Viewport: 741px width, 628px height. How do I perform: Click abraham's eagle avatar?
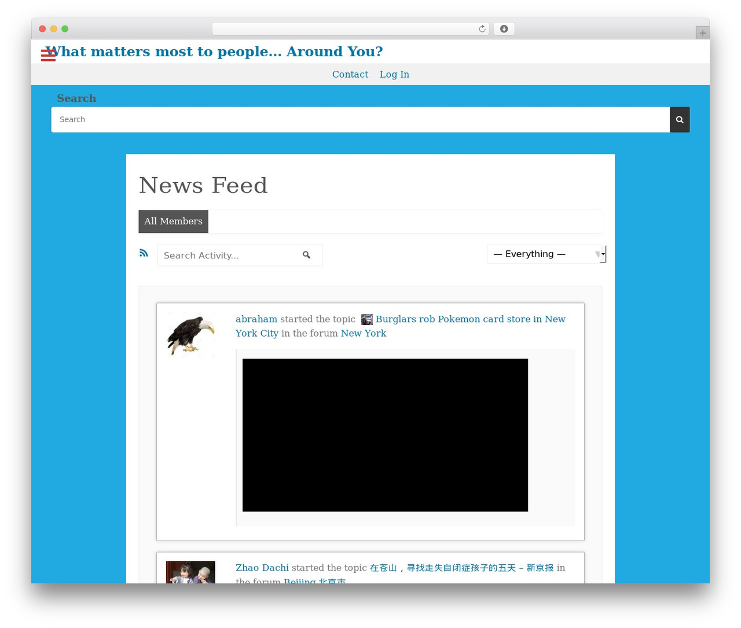[190, 335]
